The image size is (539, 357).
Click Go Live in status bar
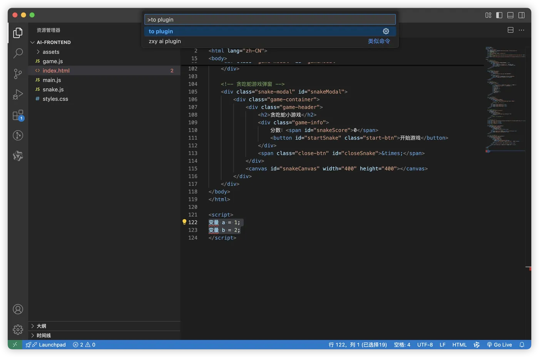point(499,345)
